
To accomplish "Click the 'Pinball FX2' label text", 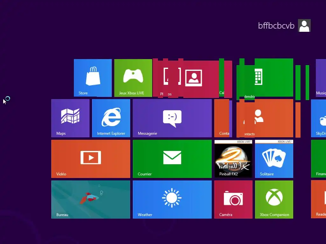I will 229,174.
